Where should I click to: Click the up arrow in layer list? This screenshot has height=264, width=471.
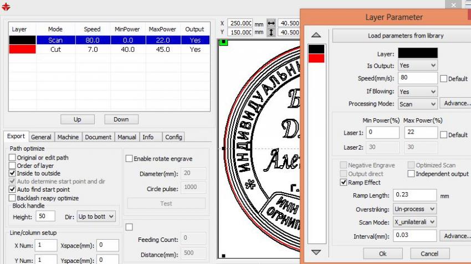[x=316, y=35]
